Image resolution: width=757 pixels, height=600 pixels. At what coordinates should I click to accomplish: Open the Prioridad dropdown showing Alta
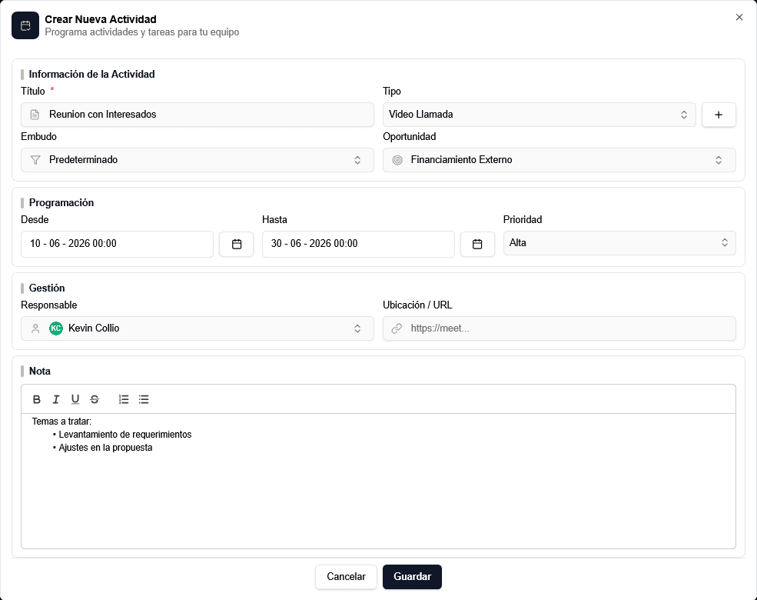[619, 243]
